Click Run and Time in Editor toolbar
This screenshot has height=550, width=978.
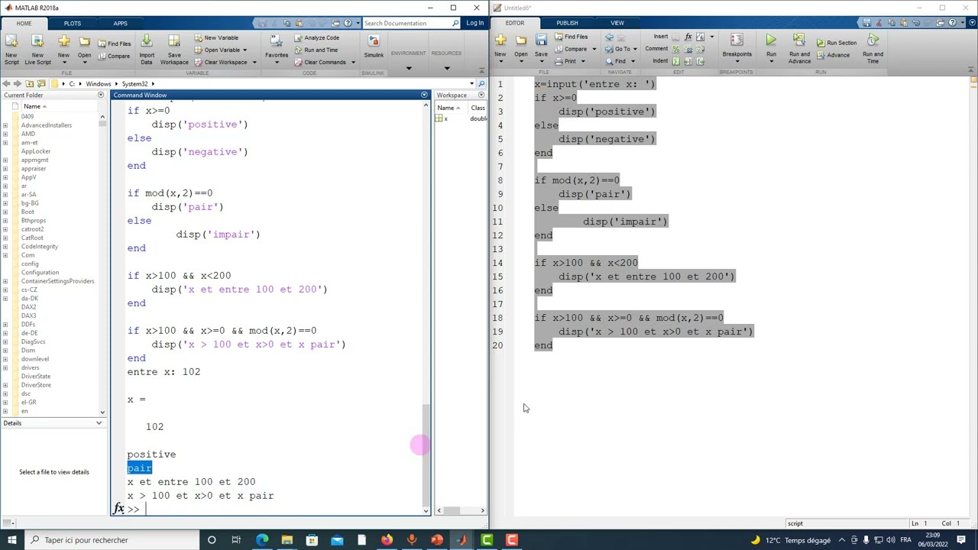pyautogui.click(x=873, y=48)
